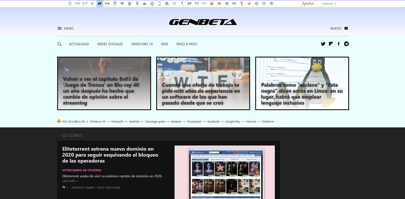This screenshot has height=199, width=405.
Task: Open the Telegram channel icon
Action: click(x=346, y=44)
